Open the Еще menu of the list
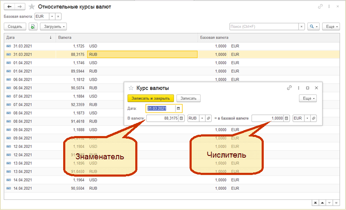This screenshot has height=210, width=346. (x=331, y=27)
